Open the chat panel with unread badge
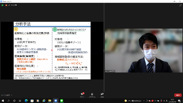This screenshot has width=183, height=103. [82, 95]
